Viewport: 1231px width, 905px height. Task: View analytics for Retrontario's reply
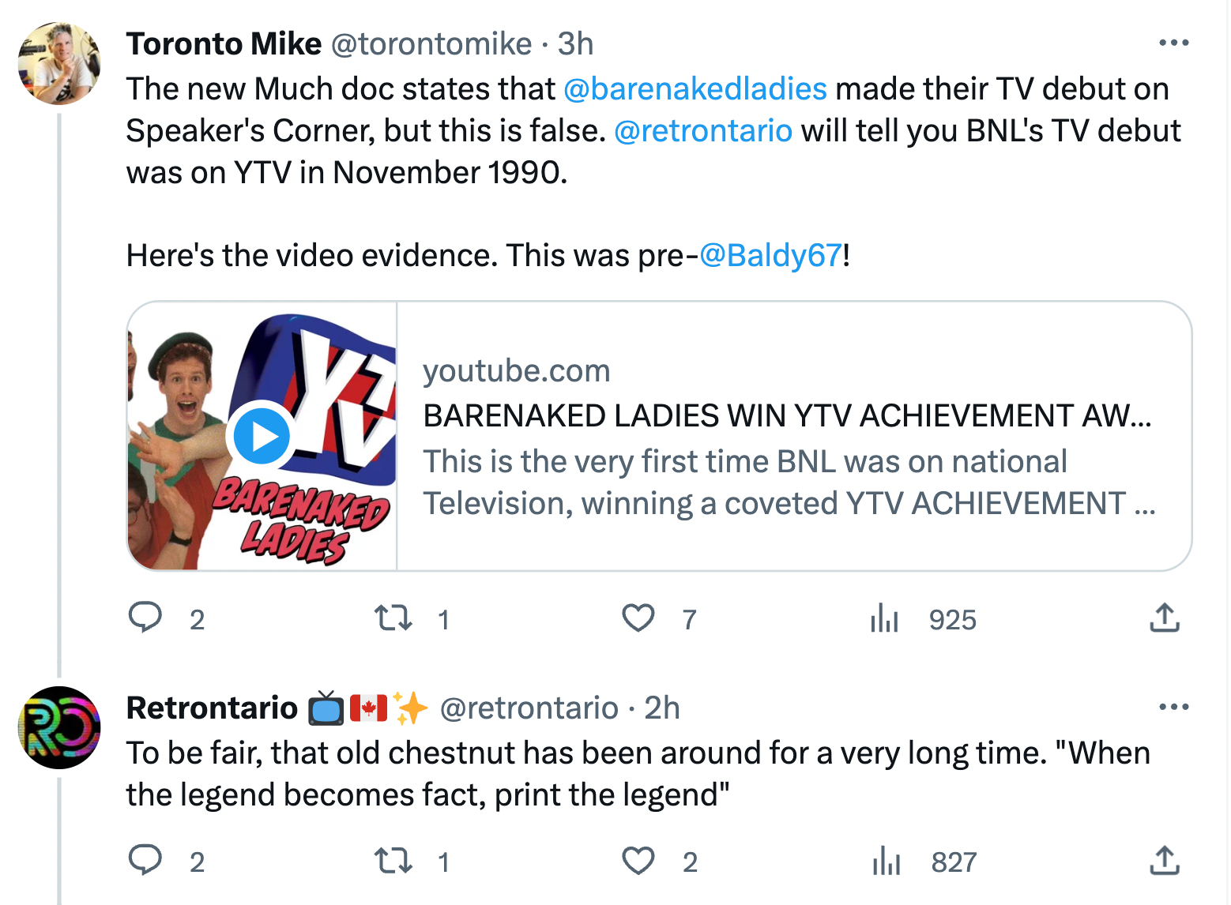pyautogui.click(x=887, y=861)
